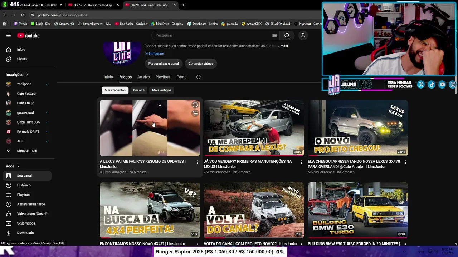This screenshot has width=458, height=257.
Task: Open the BELABOX cloud bookmark
Action: 278,24
